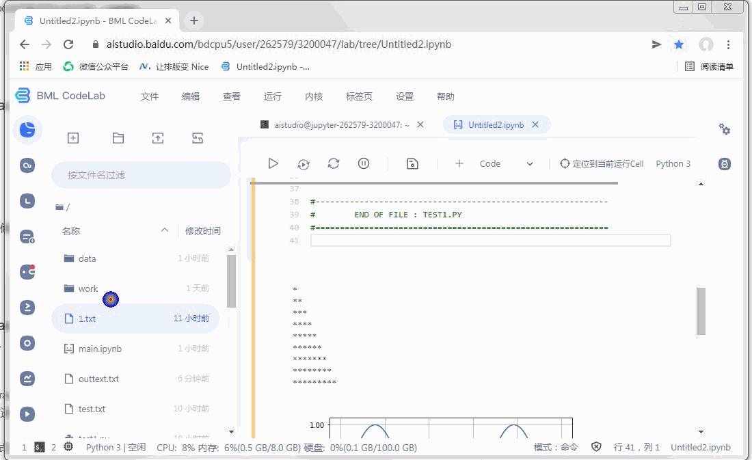The width and height of the screenshot is (752, 460).
Task: Bookmark this page with the star icon
Action: 678,44
